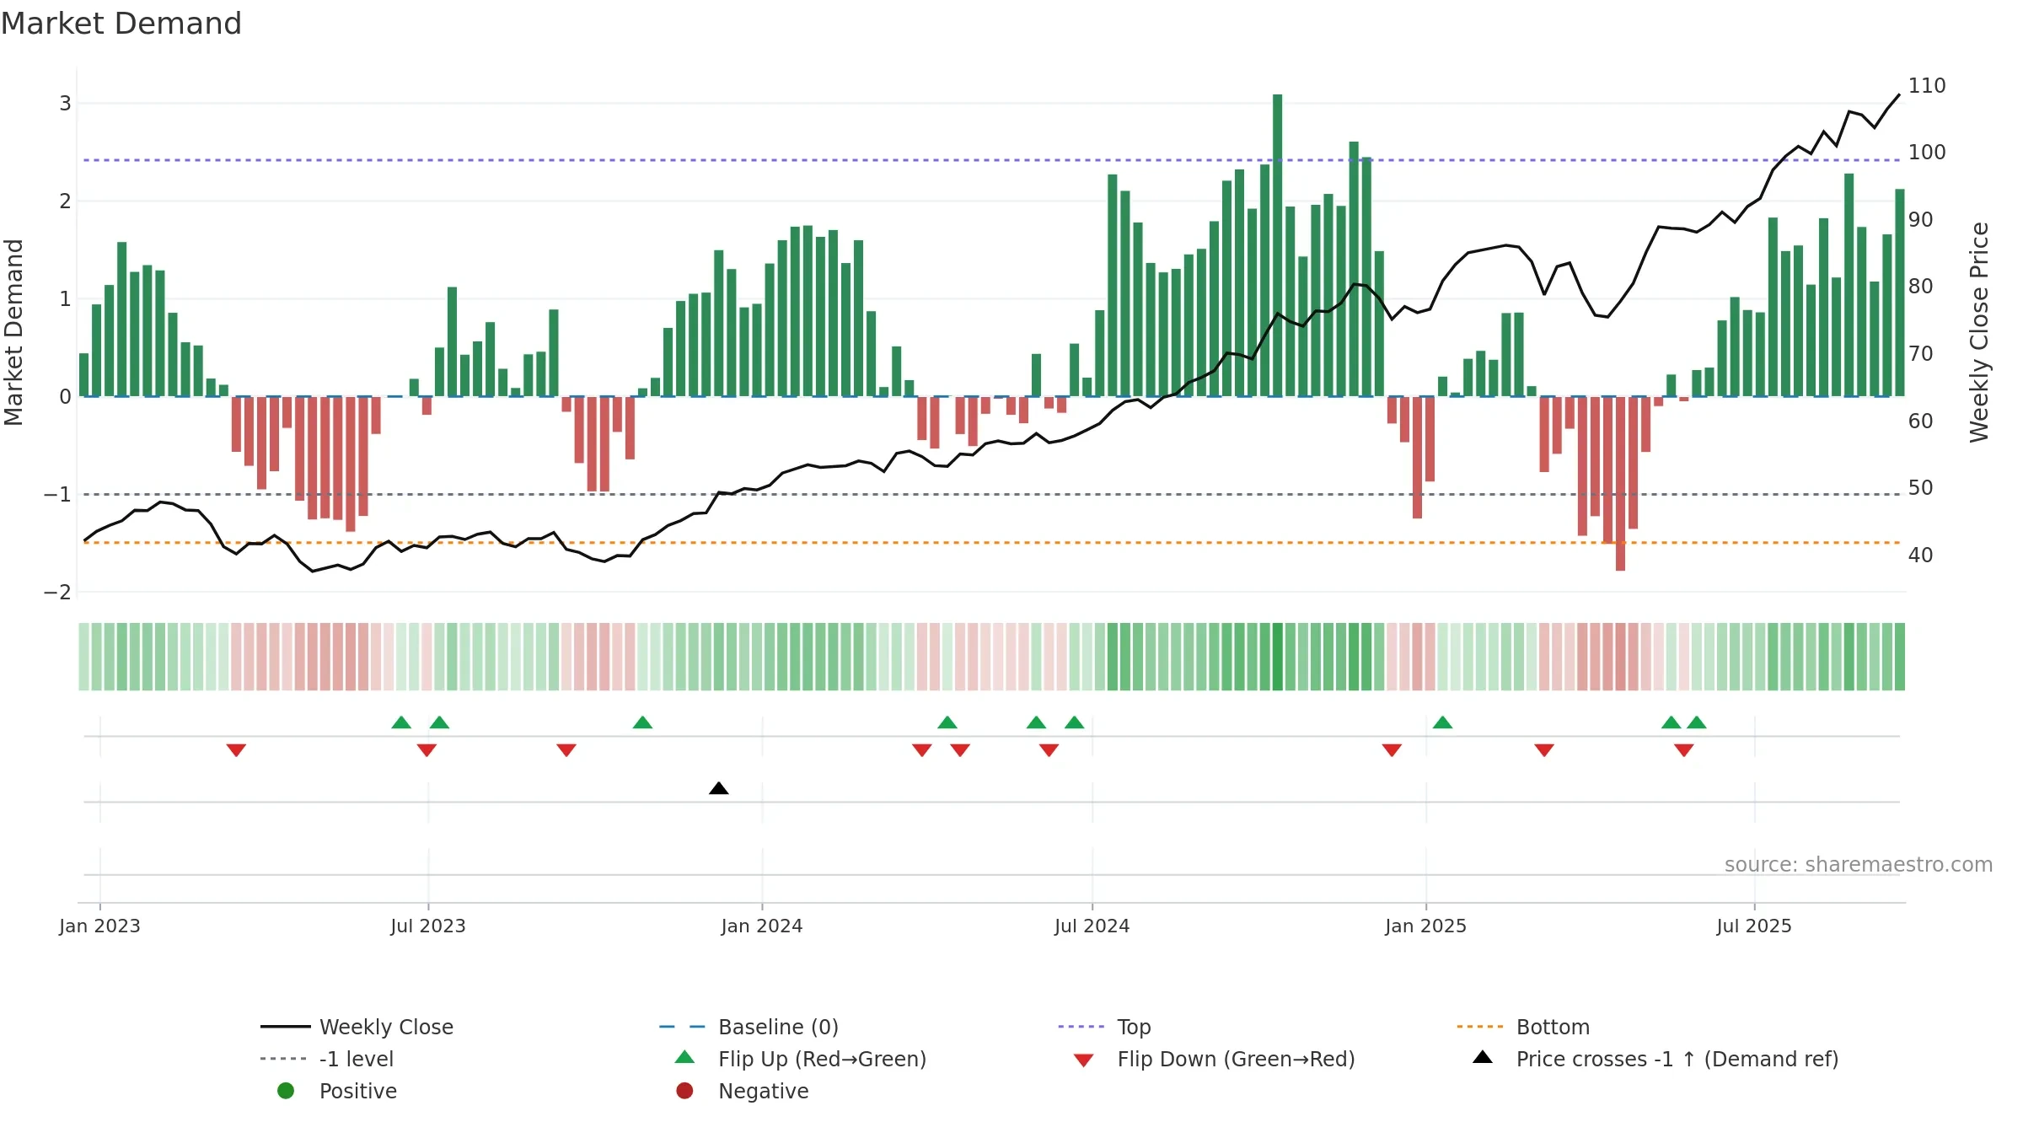Click the '40' price tick on right axis
The width and height of the screenshot is (2023, 1138).
[1921, 555]
